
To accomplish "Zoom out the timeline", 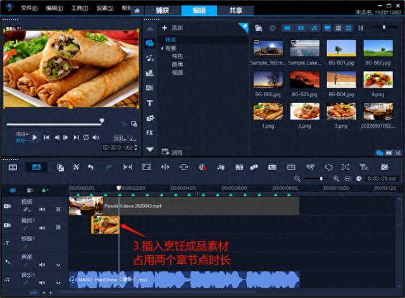I will [297, 178].
